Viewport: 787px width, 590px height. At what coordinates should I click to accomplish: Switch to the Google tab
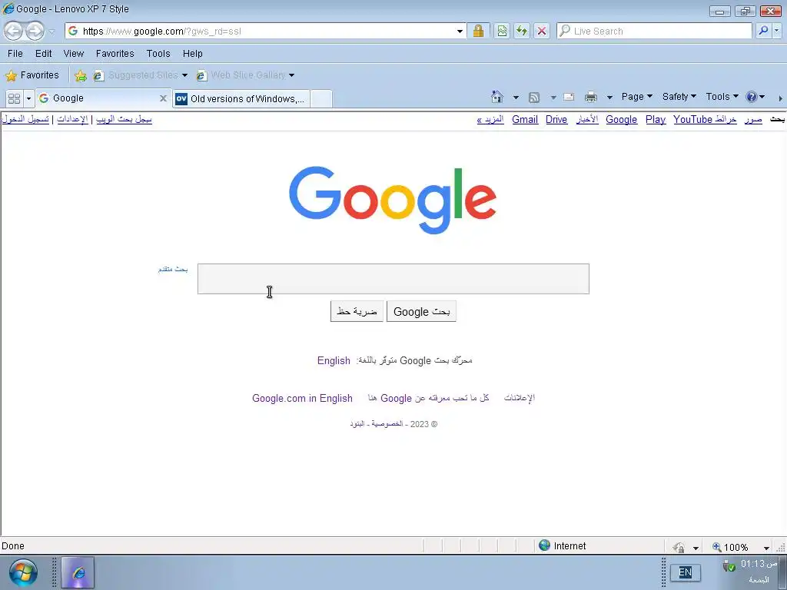point(98,98)
